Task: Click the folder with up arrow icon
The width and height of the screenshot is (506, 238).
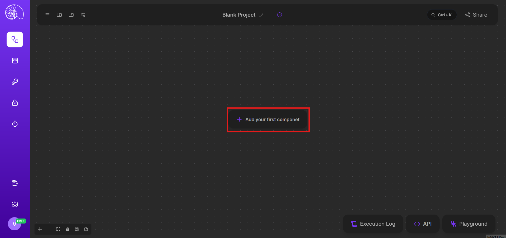Action: tap(71, 15)
